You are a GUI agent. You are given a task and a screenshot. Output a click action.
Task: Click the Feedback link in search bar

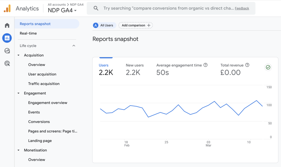click(x=242, y=9)
